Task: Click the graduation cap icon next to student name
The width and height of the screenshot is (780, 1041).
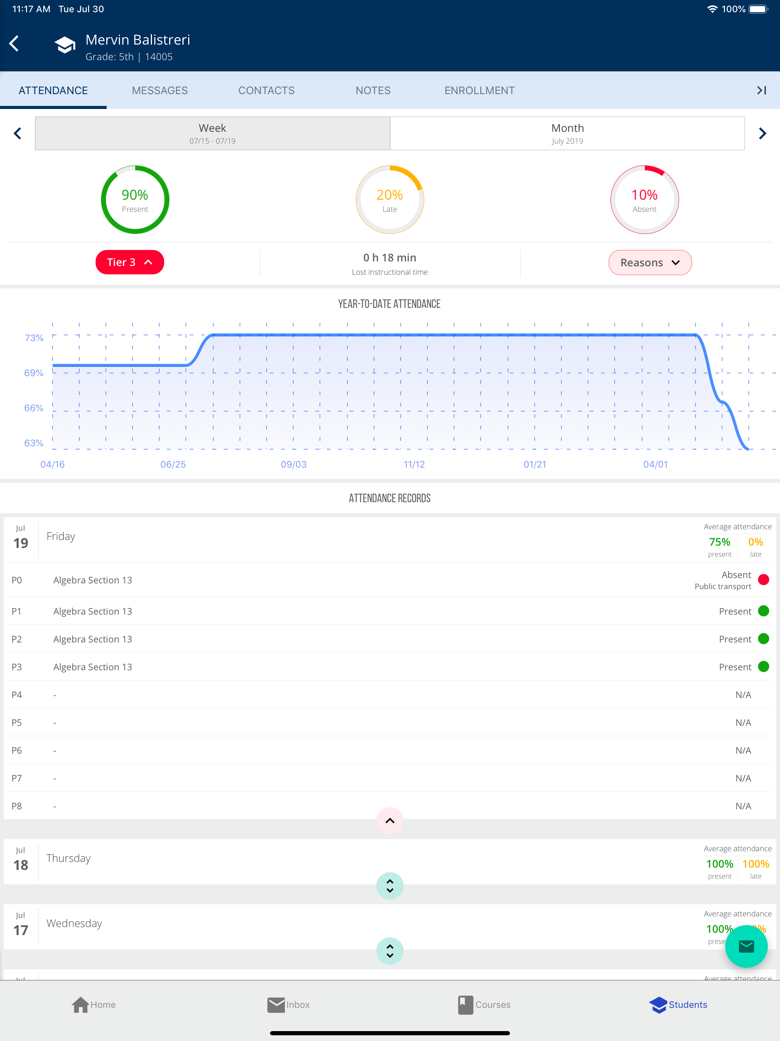Action: coord(64,44)
